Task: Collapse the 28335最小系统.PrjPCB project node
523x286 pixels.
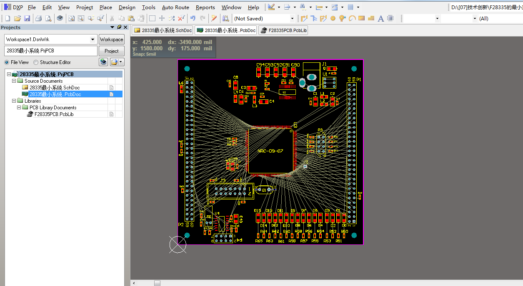Action: click(x=9, y=74)
